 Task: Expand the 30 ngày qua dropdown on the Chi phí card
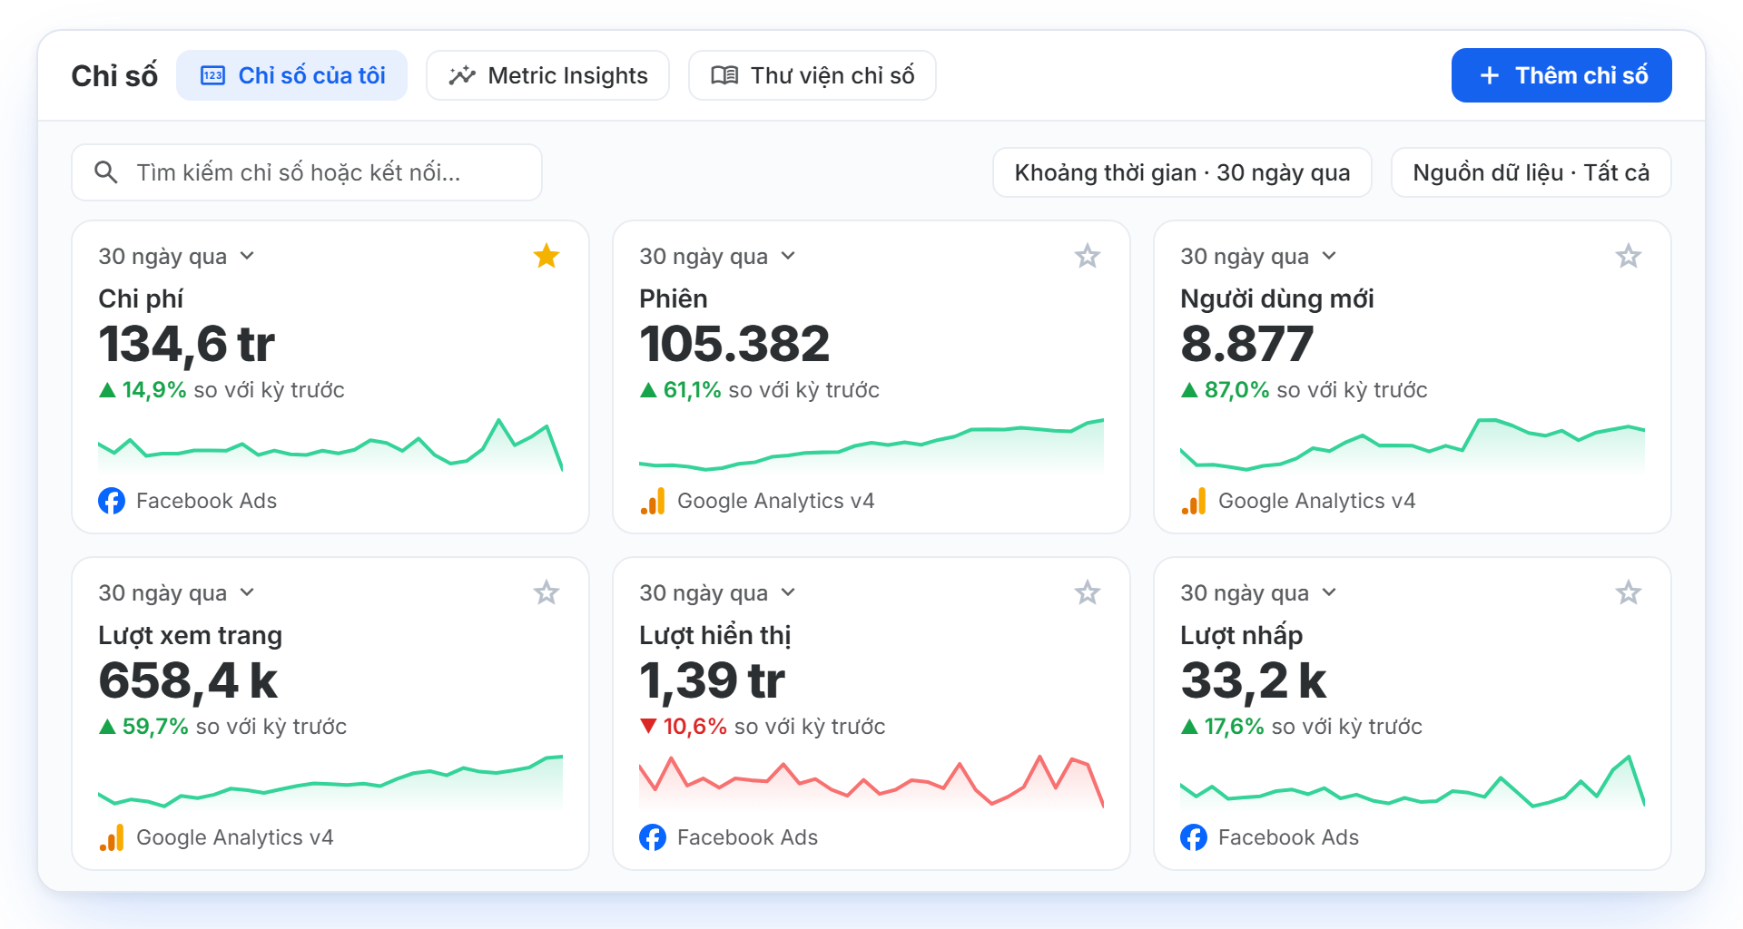(176, 257)
